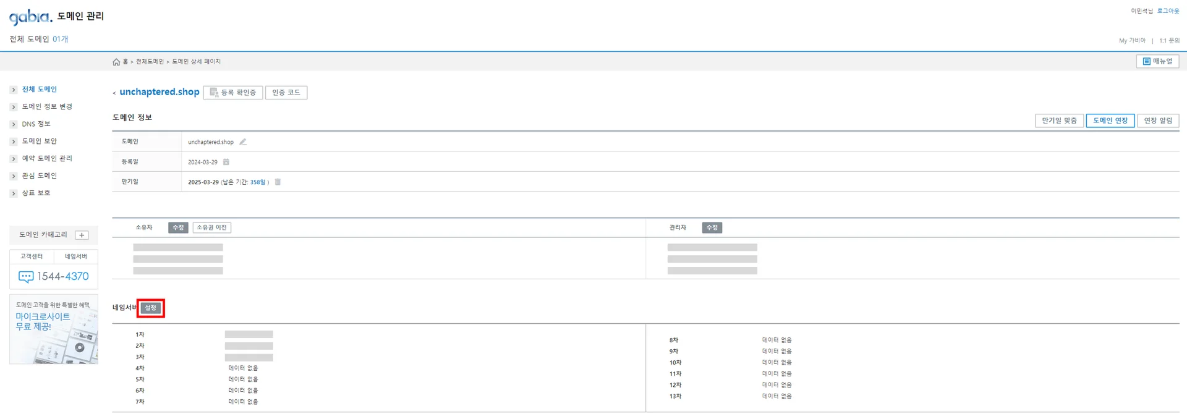Open 도메인 정보 변경 menu item
This screenshot has width=1187, height=419.
point(47,107)
